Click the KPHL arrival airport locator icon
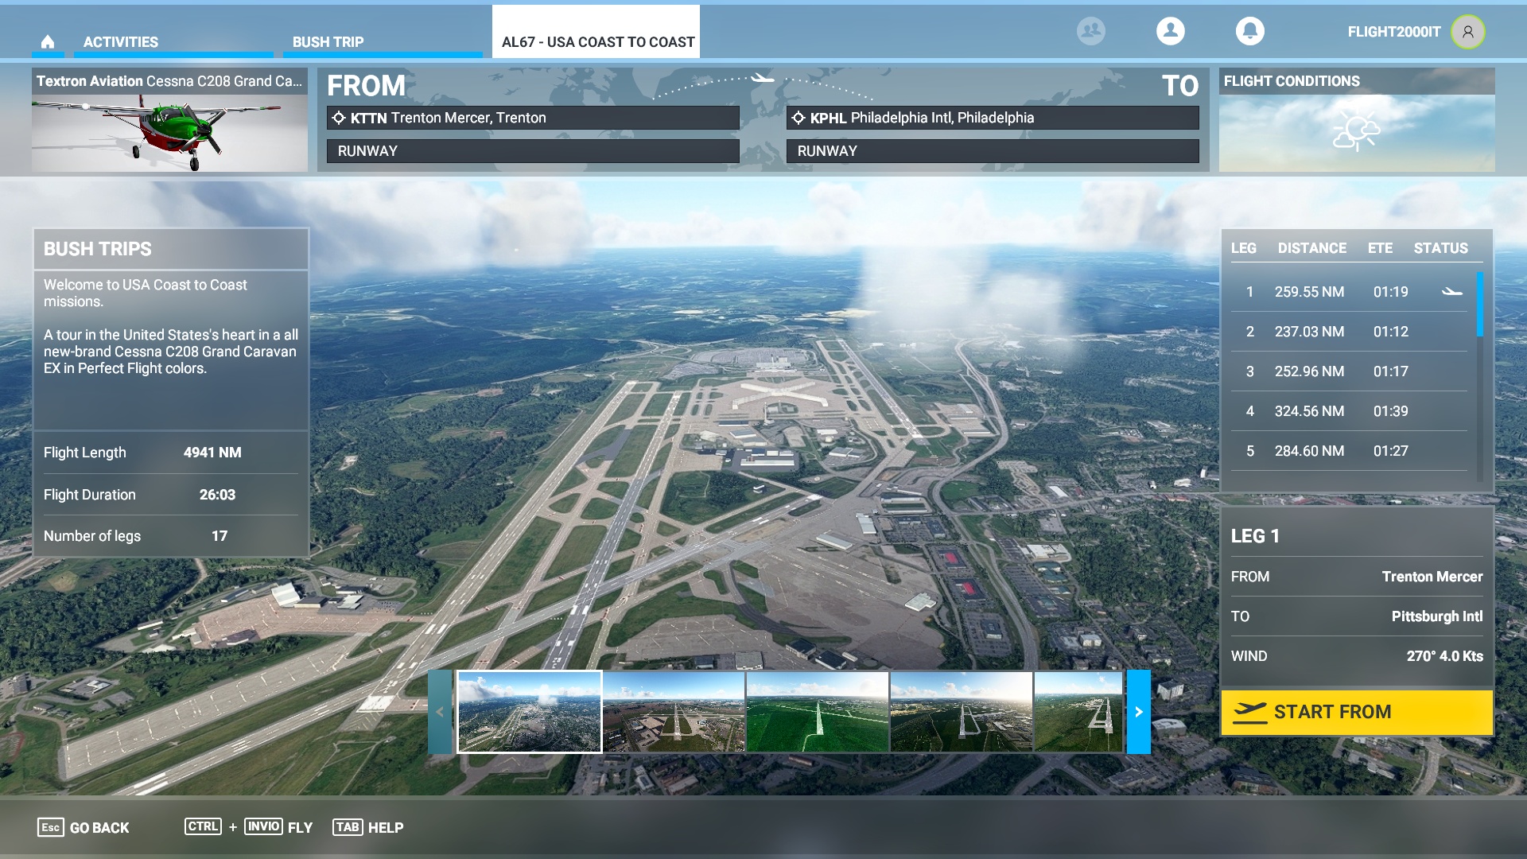Viewport: 1527px width, 859px height. pyautogui.click(x=798, y=118)
